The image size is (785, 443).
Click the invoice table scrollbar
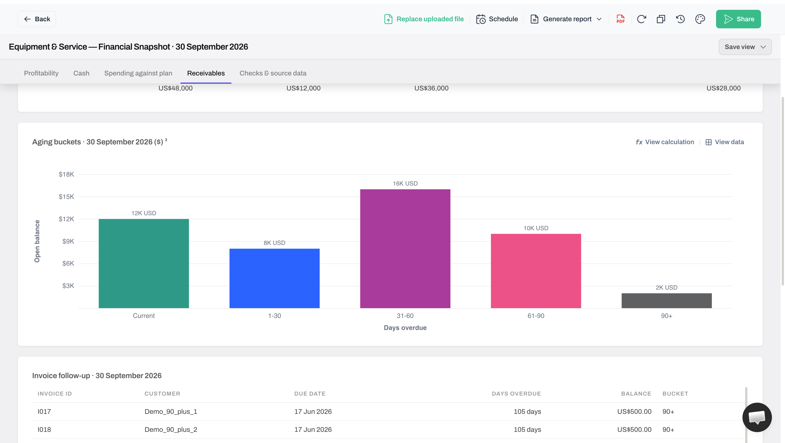pos(746,414)
